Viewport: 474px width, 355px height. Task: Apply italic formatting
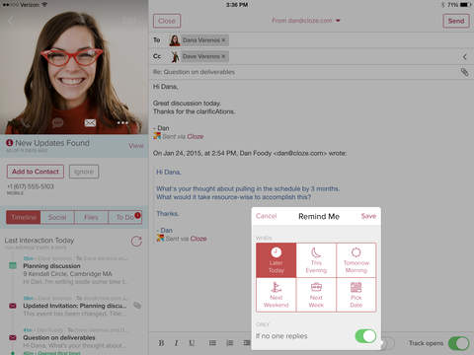pyautogui.click(x=176, y=343)
